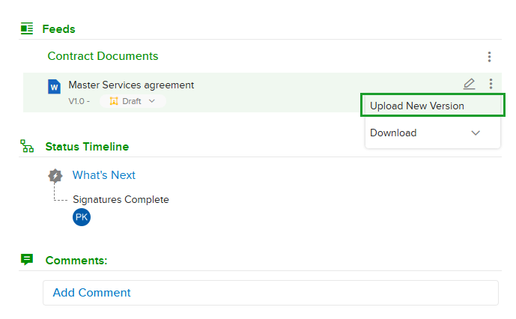Viewport: 516px width, 319px height.
Task: Open the Contract Documents link
Action: tap(103, 56)
